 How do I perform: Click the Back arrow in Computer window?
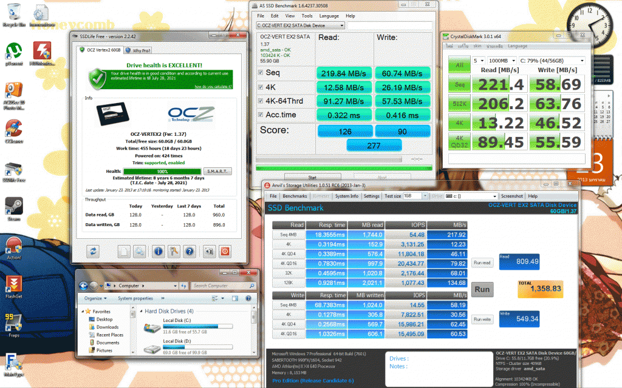[83, 286]
